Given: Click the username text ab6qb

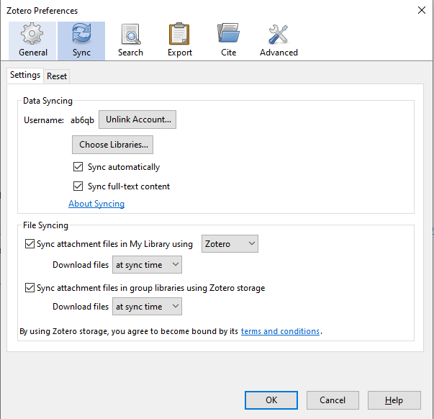Looking at the screenshot, I should [82, 120].
